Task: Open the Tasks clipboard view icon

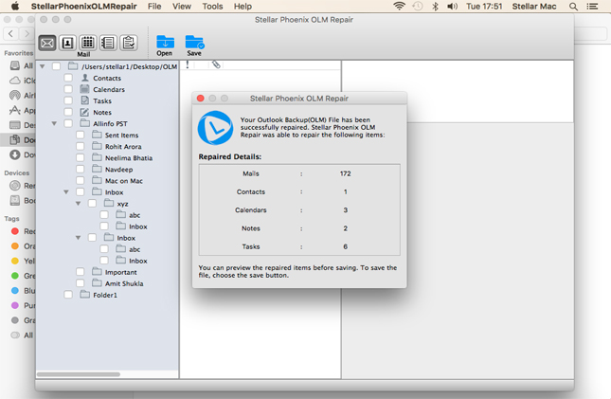Action: [x=129, y=43]
